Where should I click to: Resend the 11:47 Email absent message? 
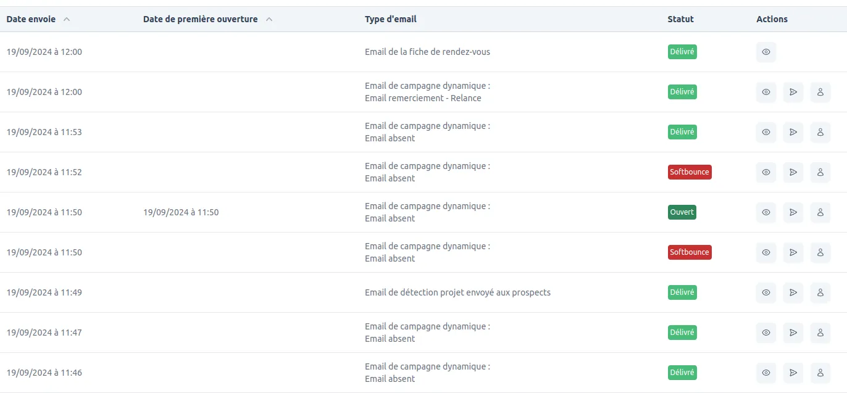tap(793, 333)
